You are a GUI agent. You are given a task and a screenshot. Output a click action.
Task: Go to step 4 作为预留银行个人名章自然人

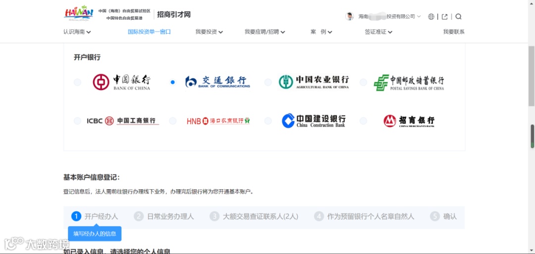pos(364,216)
